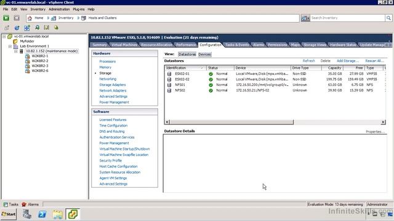394x221 pixels.
Task: Select the W2K8R2-6 tree item
Action: [40, 71]
